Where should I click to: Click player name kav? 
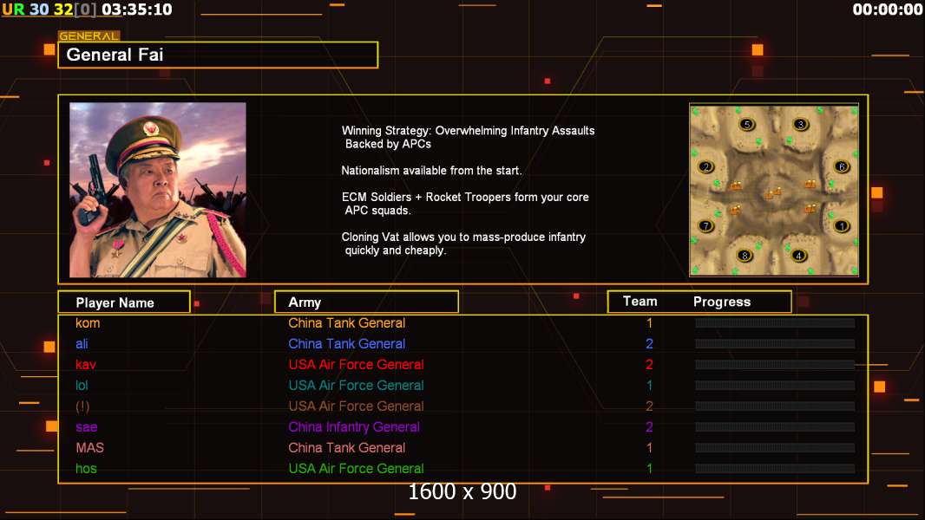pos(86,365)
